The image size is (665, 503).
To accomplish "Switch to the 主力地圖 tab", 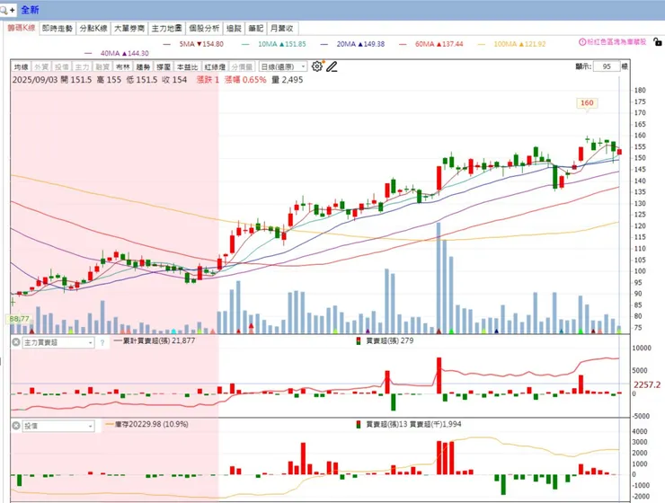I will (x=166, y=29).
